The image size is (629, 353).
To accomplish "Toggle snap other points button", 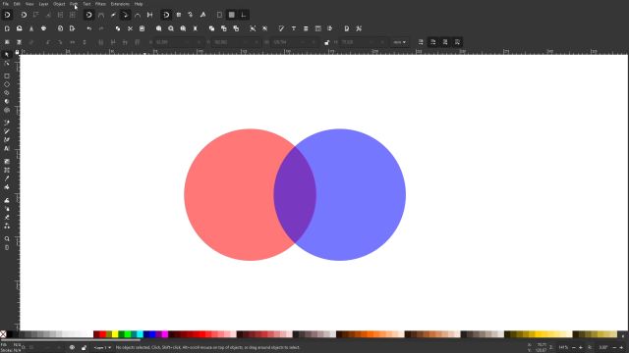I will pos(166,16).
